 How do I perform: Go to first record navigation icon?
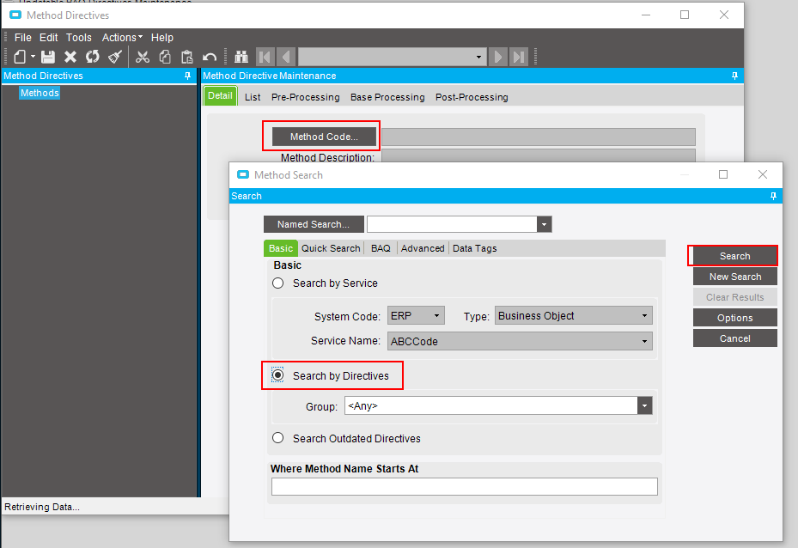click(265, 57)
